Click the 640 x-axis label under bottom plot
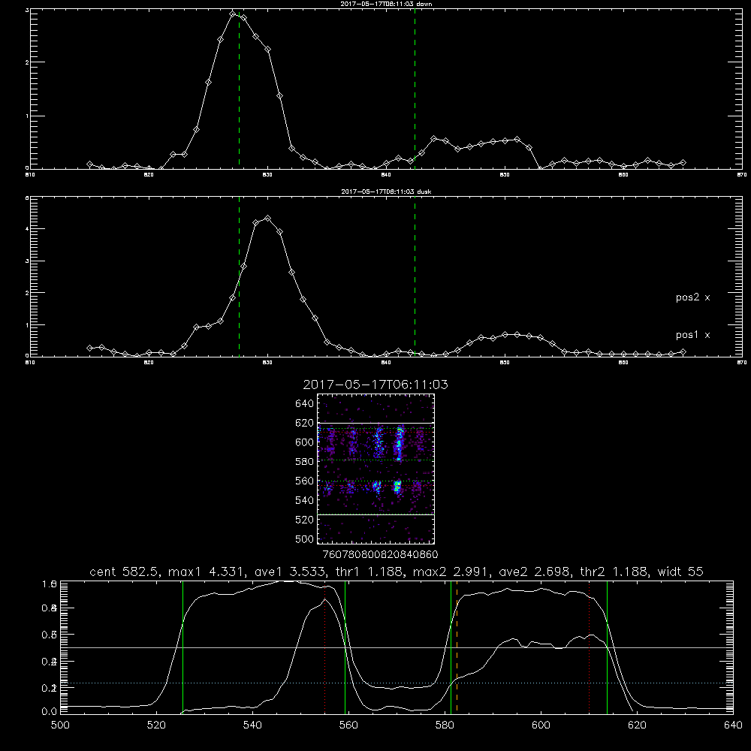The width and height of the screenshot is (751, 751). [733, 725]
